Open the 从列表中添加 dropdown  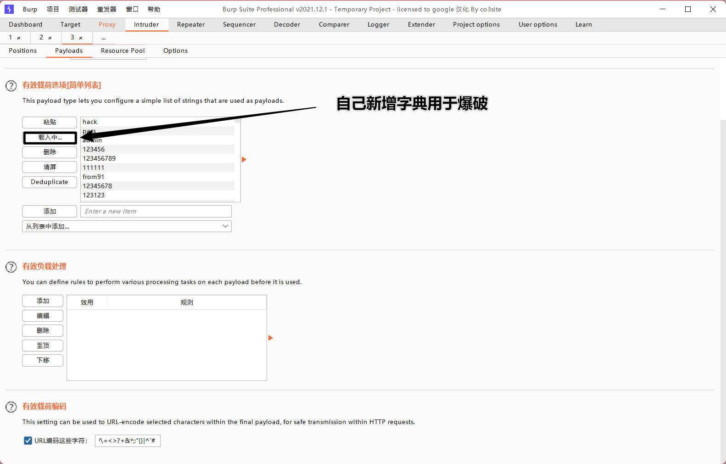pos(127,226)
